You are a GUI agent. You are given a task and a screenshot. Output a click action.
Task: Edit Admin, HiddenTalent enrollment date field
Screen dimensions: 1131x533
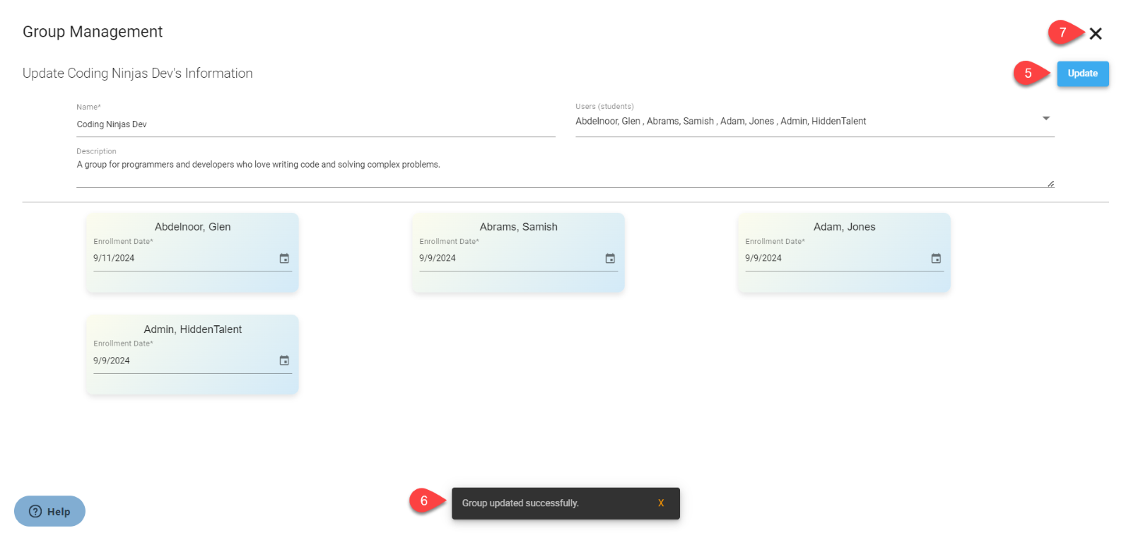[x=180, y=361]
